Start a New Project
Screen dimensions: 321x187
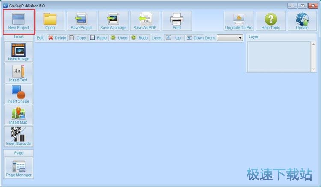[18, 21]
